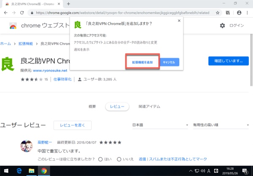The width and height of the screenshot is (253, 176).
Task: Go to 拡張機能 breadcrumb
Action: [x=26, y=44]
